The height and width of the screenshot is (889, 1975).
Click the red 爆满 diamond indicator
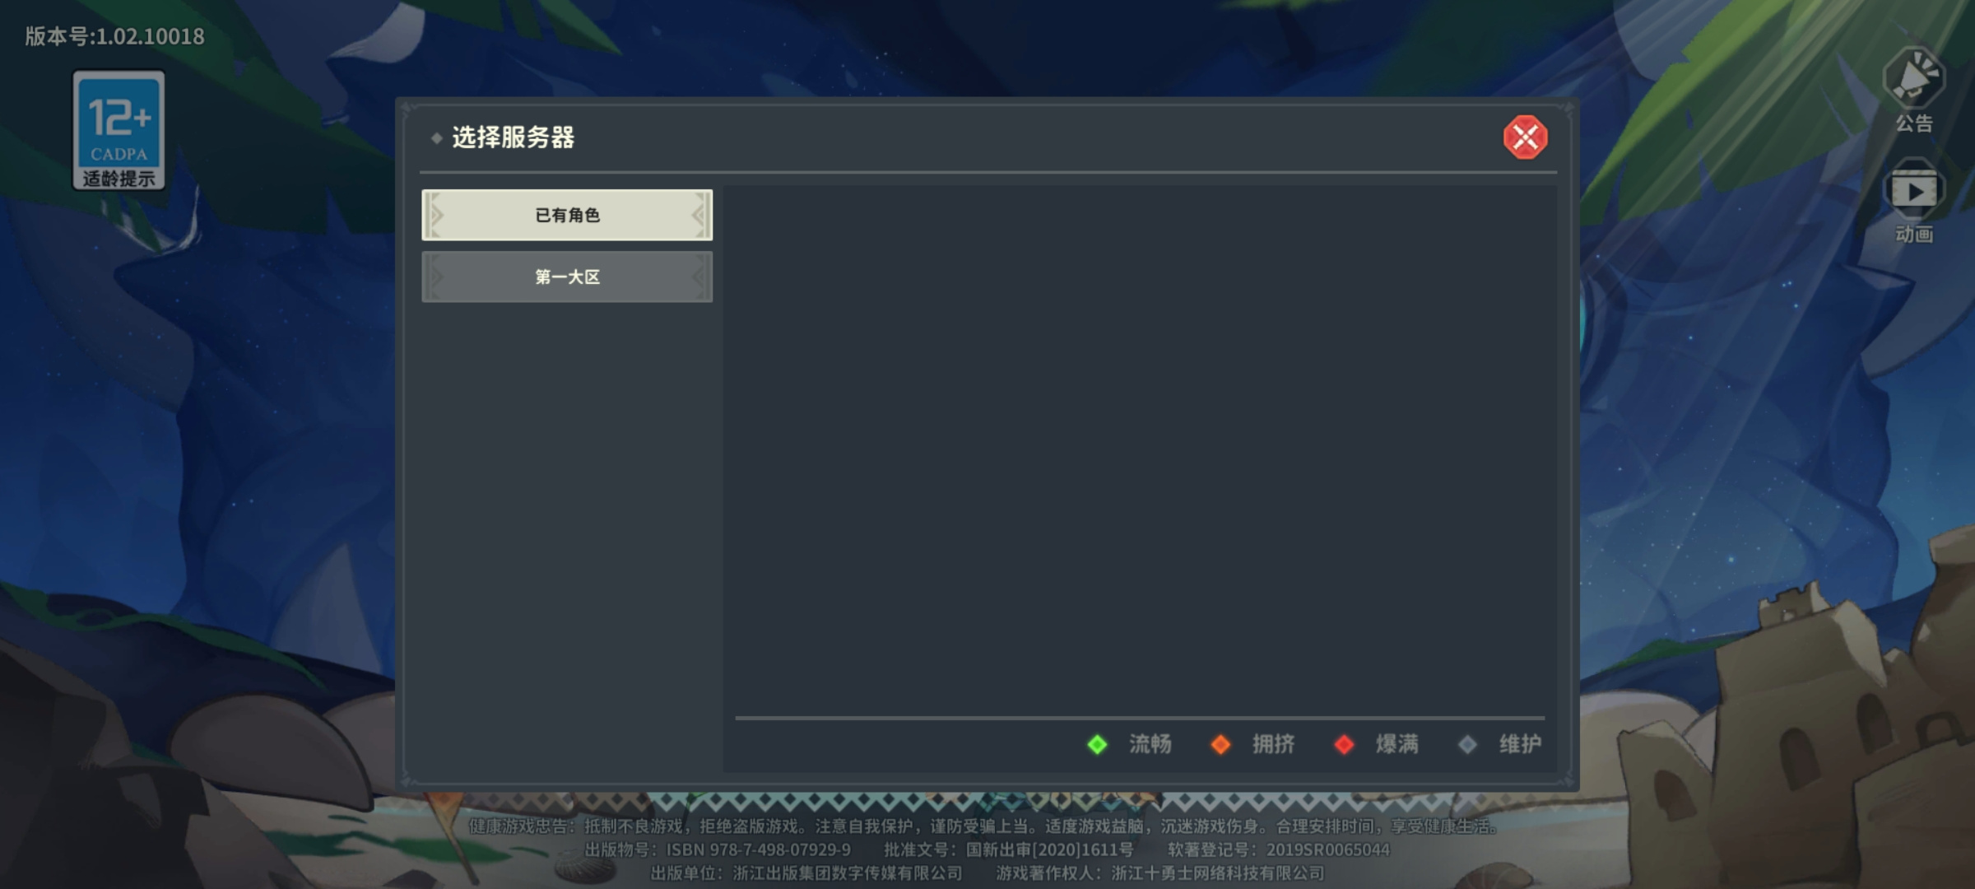[1344, 744]
